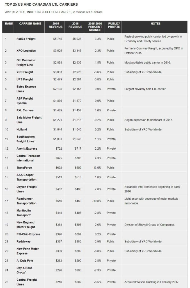The width and height of the screenshot is (190, 288).
Task: Select the A. Duie Pyle name
Action: 25,260
